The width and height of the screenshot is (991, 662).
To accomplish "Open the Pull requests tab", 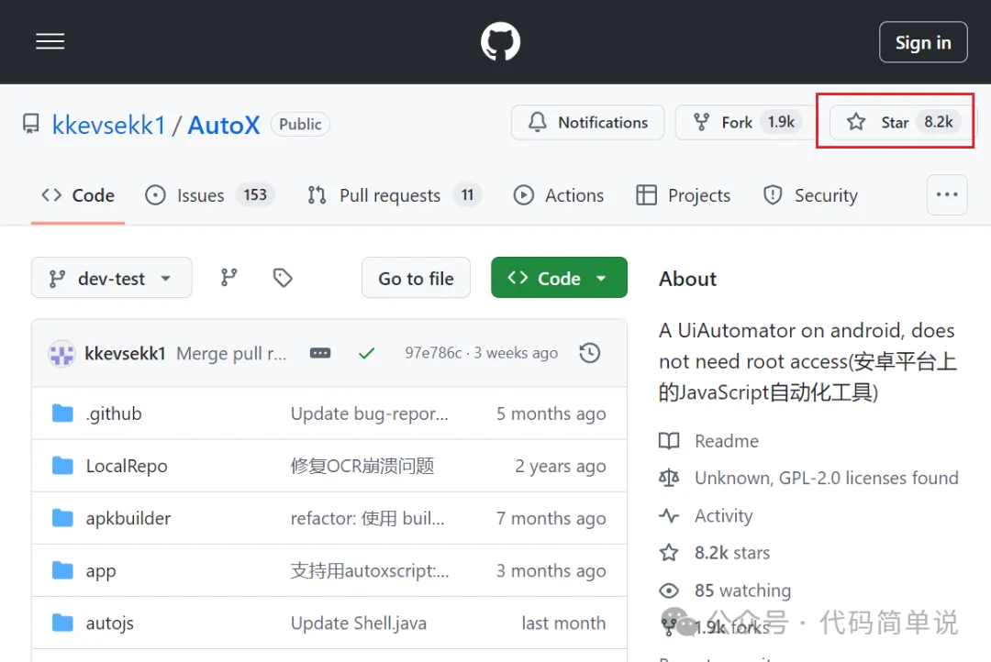I will click(x=394, y=195).
